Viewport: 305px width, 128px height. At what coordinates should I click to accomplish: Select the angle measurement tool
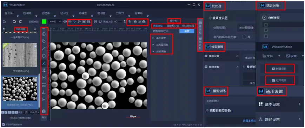click(44, 92)
